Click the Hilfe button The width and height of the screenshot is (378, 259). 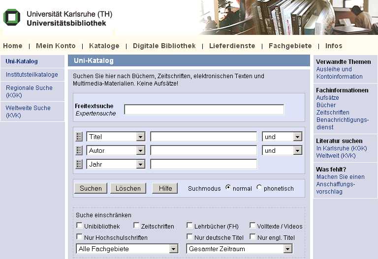click(x=165, y=188)
